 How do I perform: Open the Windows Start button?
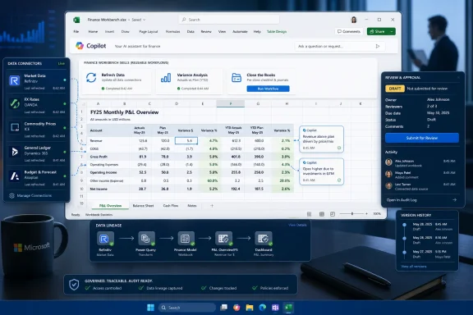[150, 308]
